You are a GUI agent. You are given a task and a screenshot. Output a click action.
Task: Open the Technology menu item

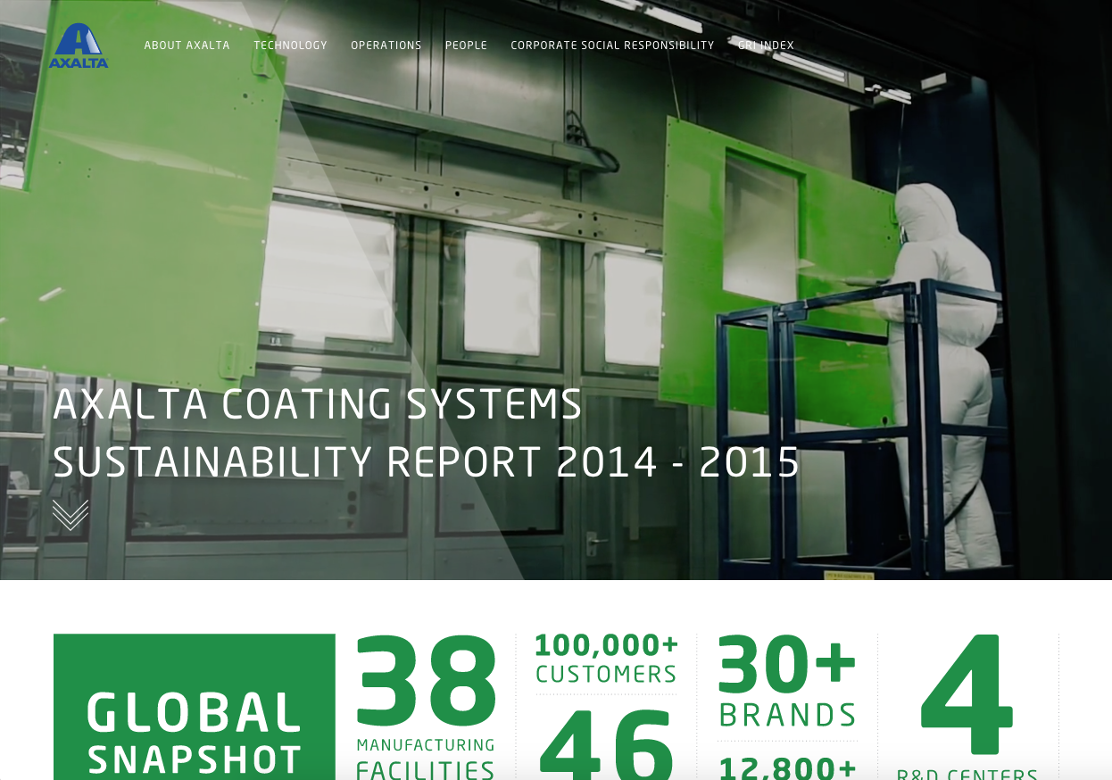[x=290, y=46]
